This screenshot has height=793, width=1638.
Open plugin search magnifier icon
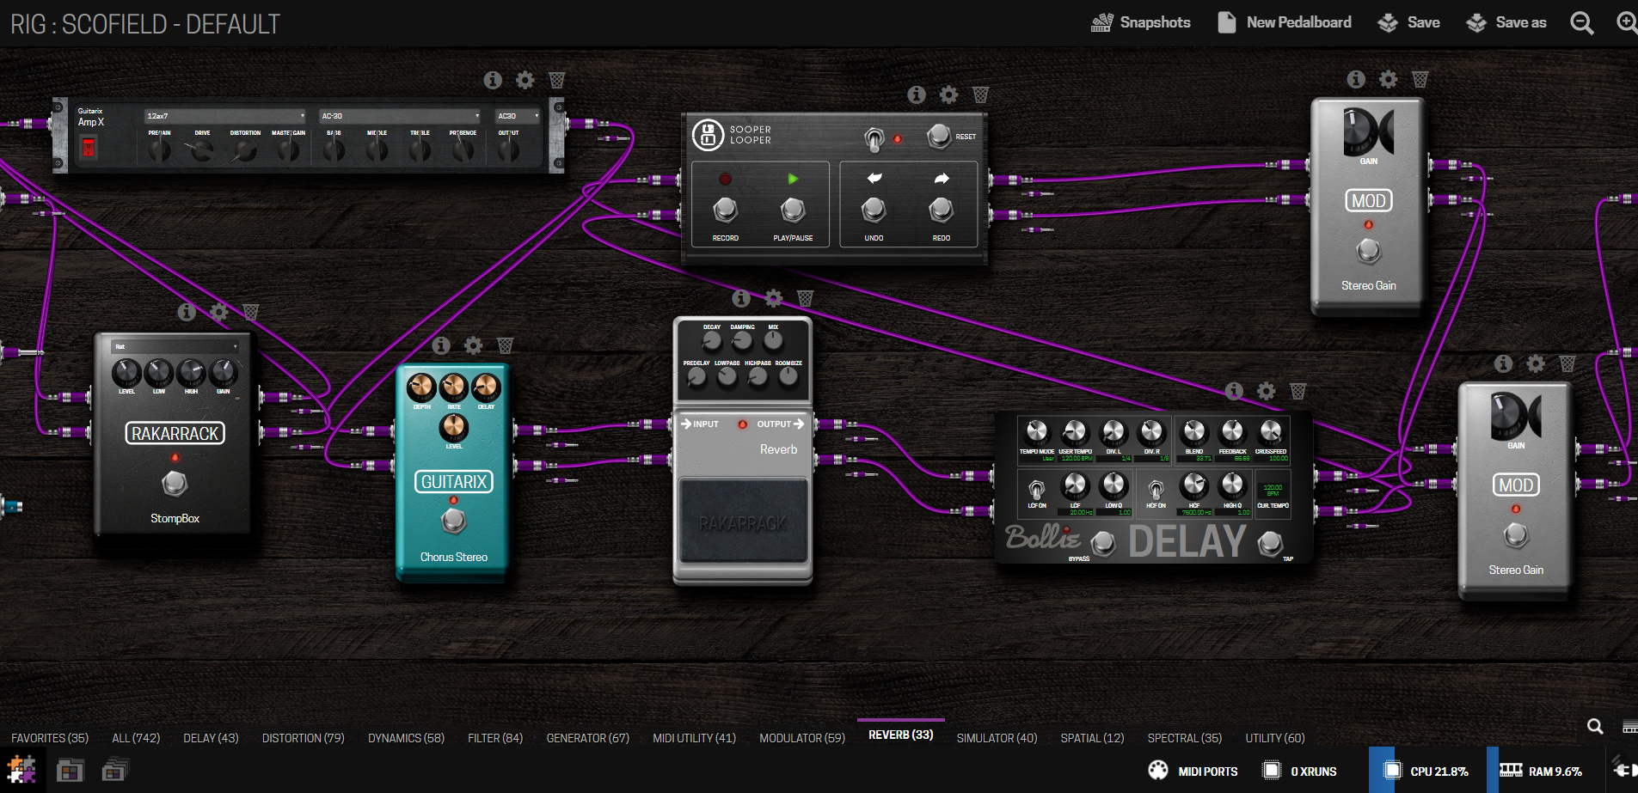coord(1595,727)
